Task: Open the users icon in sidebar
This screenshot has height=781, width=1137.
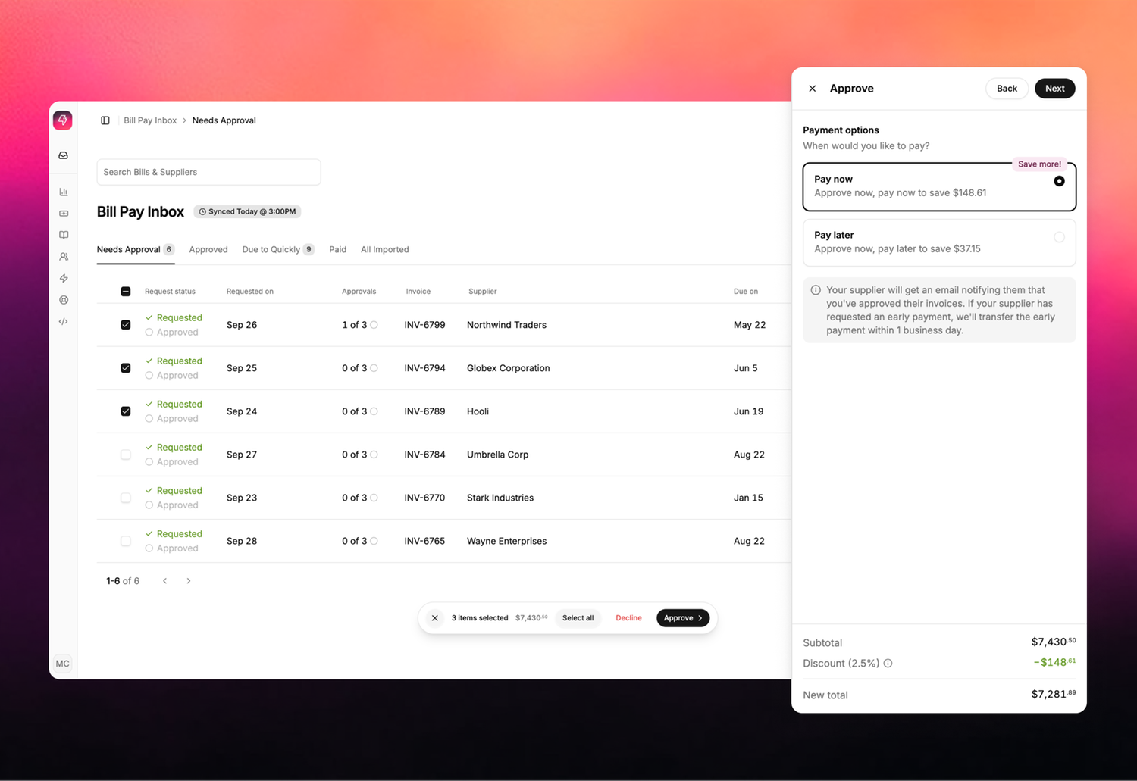Action: [64, 257]
